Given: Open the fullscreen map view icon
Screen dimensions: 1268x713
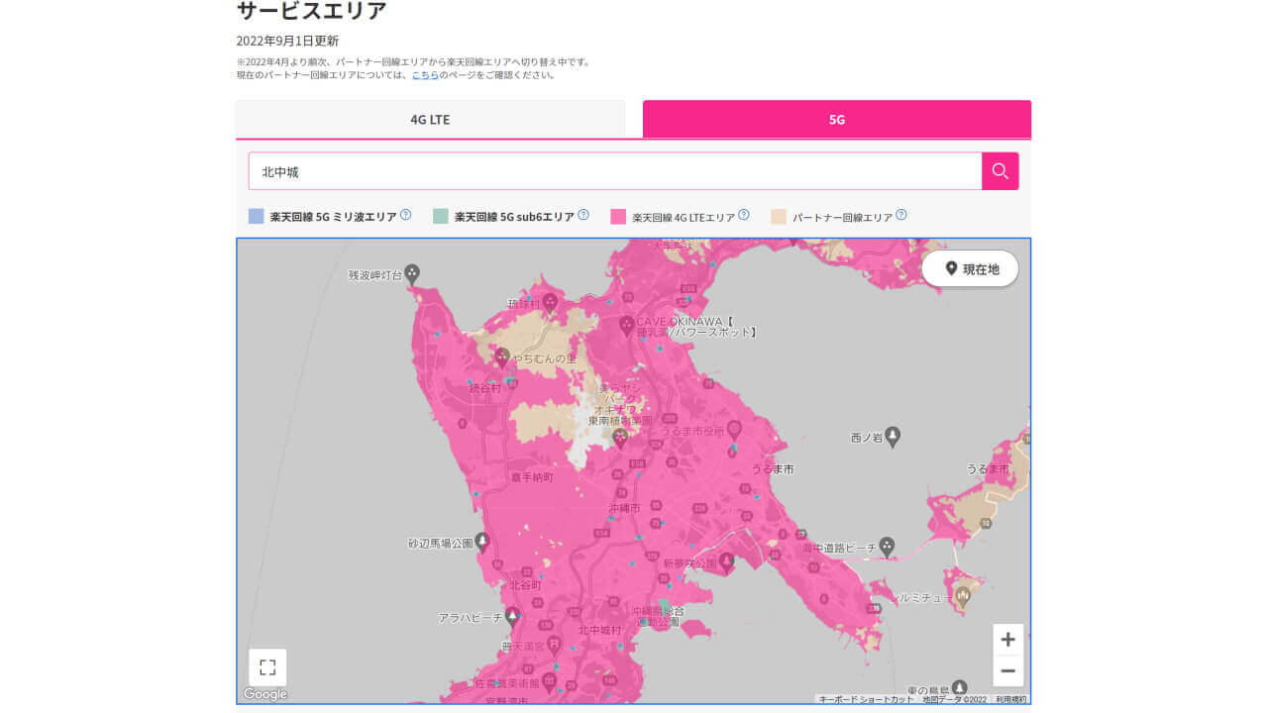Looking at the screenshot, I should 265,667.
